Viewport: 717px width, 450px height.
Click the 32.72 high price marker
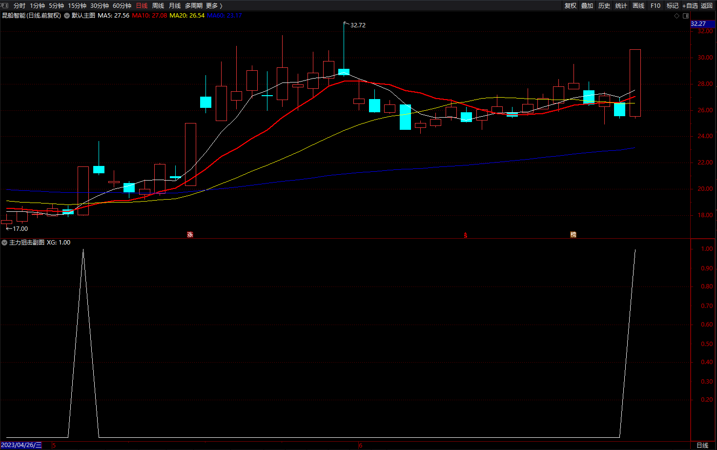coord(358,25)
